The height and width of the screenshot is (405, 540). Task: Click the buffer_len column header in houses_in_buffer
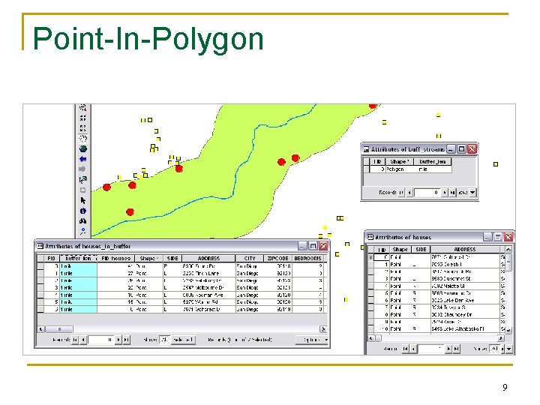79,258
